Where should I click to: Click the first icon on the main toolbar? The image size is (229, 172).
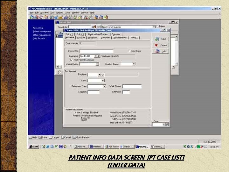tap(31, 17)
